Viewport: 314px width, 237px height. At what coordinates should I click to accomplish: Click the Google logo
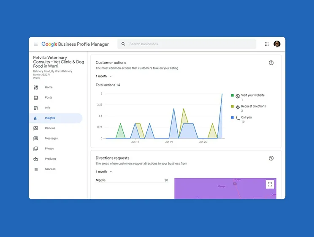coord(49,44)
